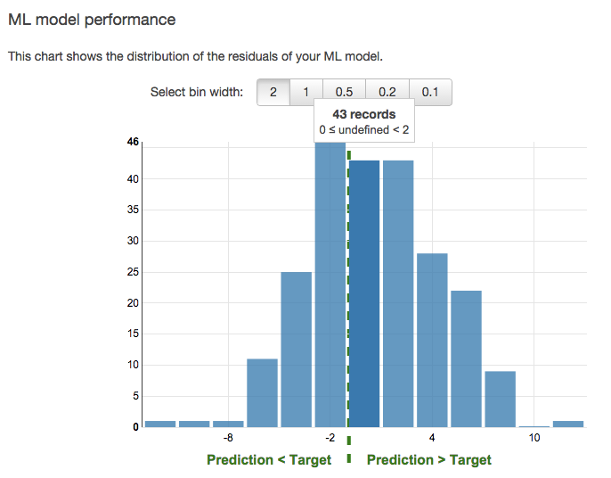This screenshot has height=478, width=611.
Task: Click the rightmost small histogram bar
Action: coord(568,424)
